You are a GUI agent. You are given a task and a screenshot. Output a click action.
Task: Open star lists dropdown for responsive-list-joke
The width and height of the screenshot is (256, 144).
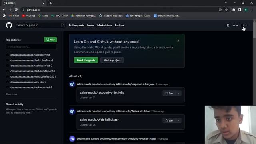[178, 93]
